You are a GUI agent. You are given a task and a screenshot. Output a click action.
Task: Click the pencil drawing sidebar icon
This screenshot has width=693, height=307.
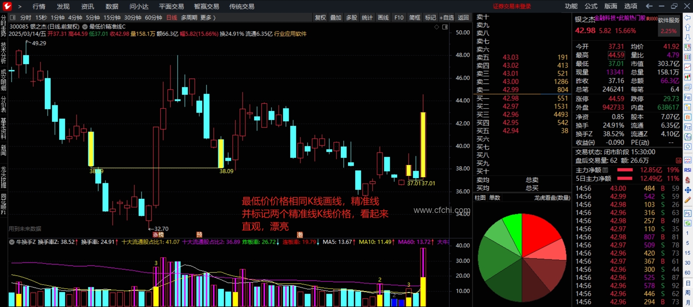point(688,200)
